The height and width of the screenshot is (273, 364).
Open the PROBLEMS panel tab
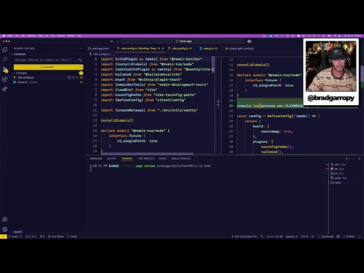click(96, 159)
